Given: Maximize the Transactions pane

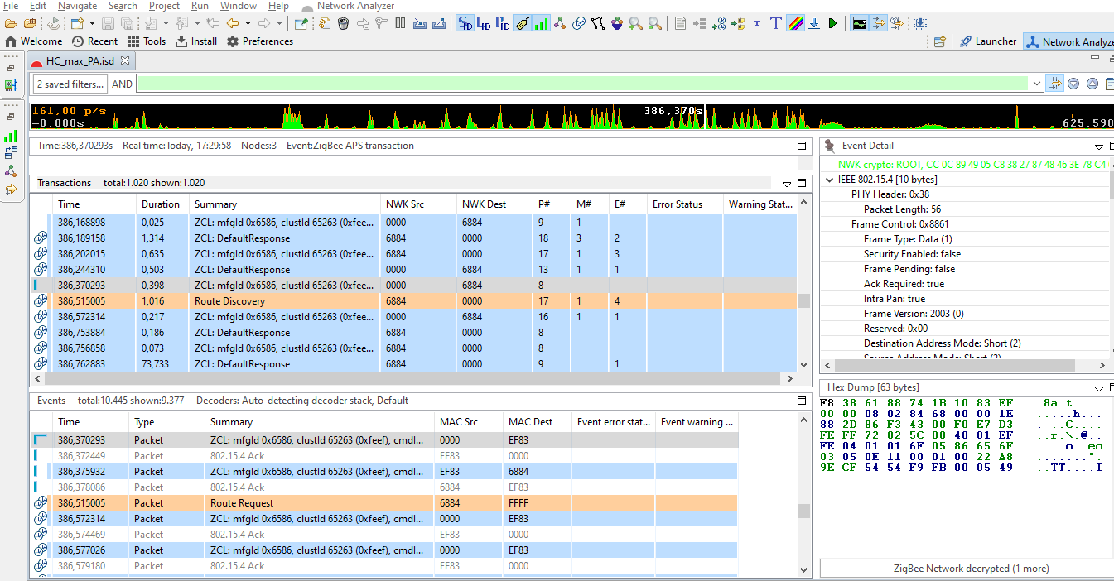Looking at the screenshot, I should point(802,183).
